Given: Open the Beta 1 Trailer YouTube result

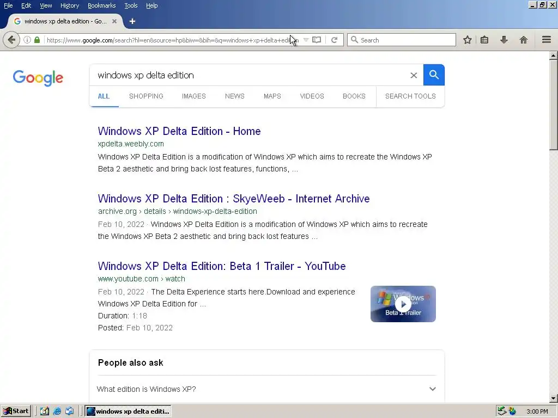Looking at the screenshot, I should tap(222, 266).
